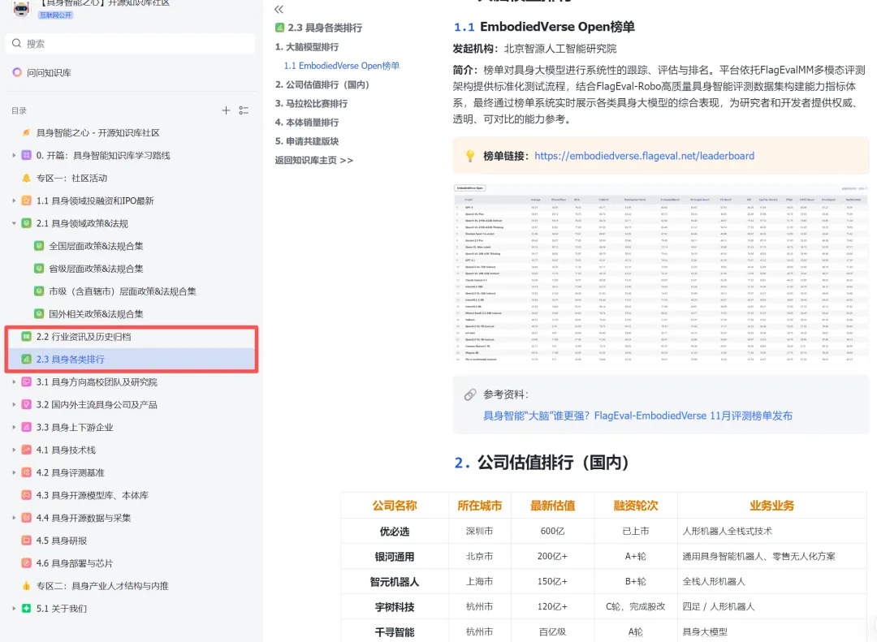This screenshot has width=877, height=642.
Task: Click the plus icon to add a document
Action: 226,110
